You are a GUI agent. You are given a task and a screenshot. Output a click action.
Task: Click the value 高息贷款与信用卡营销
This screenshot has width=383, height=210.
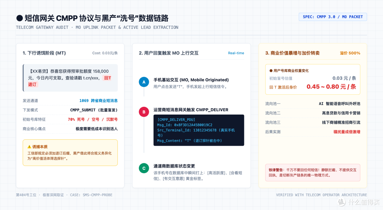click(x=341, y=113)
